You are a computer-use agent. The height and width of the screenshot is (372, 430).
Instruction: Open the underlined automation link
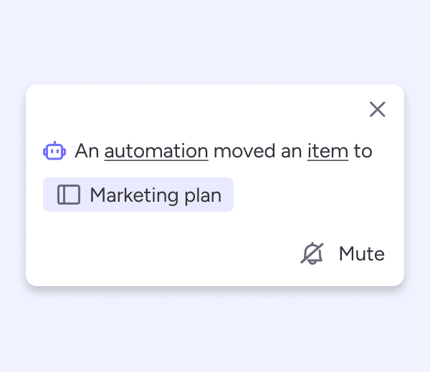[156, 151]
